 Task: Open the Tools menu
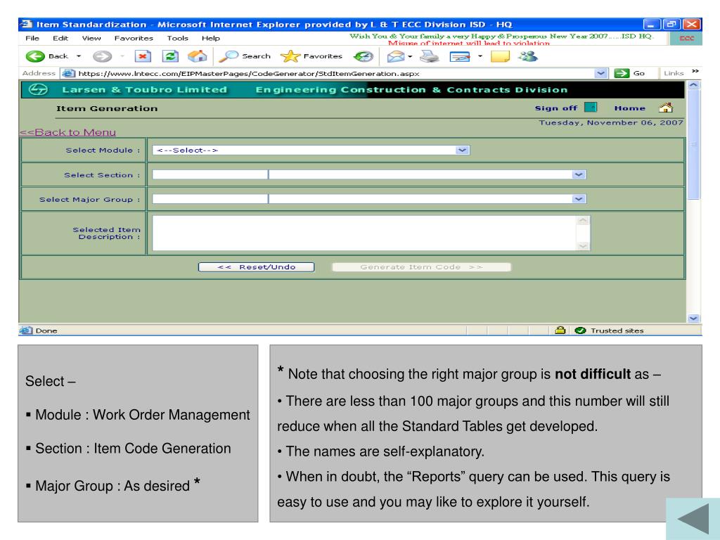177,38
